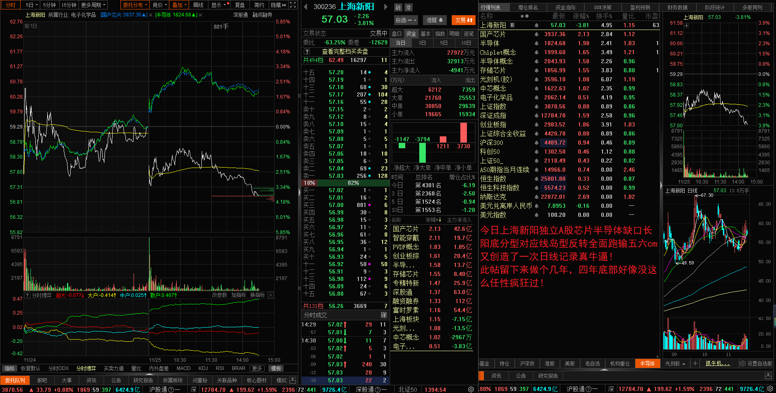Go to next stock with right arrow
This screenshot has width=776, height=393.
[x=386, y=7]
